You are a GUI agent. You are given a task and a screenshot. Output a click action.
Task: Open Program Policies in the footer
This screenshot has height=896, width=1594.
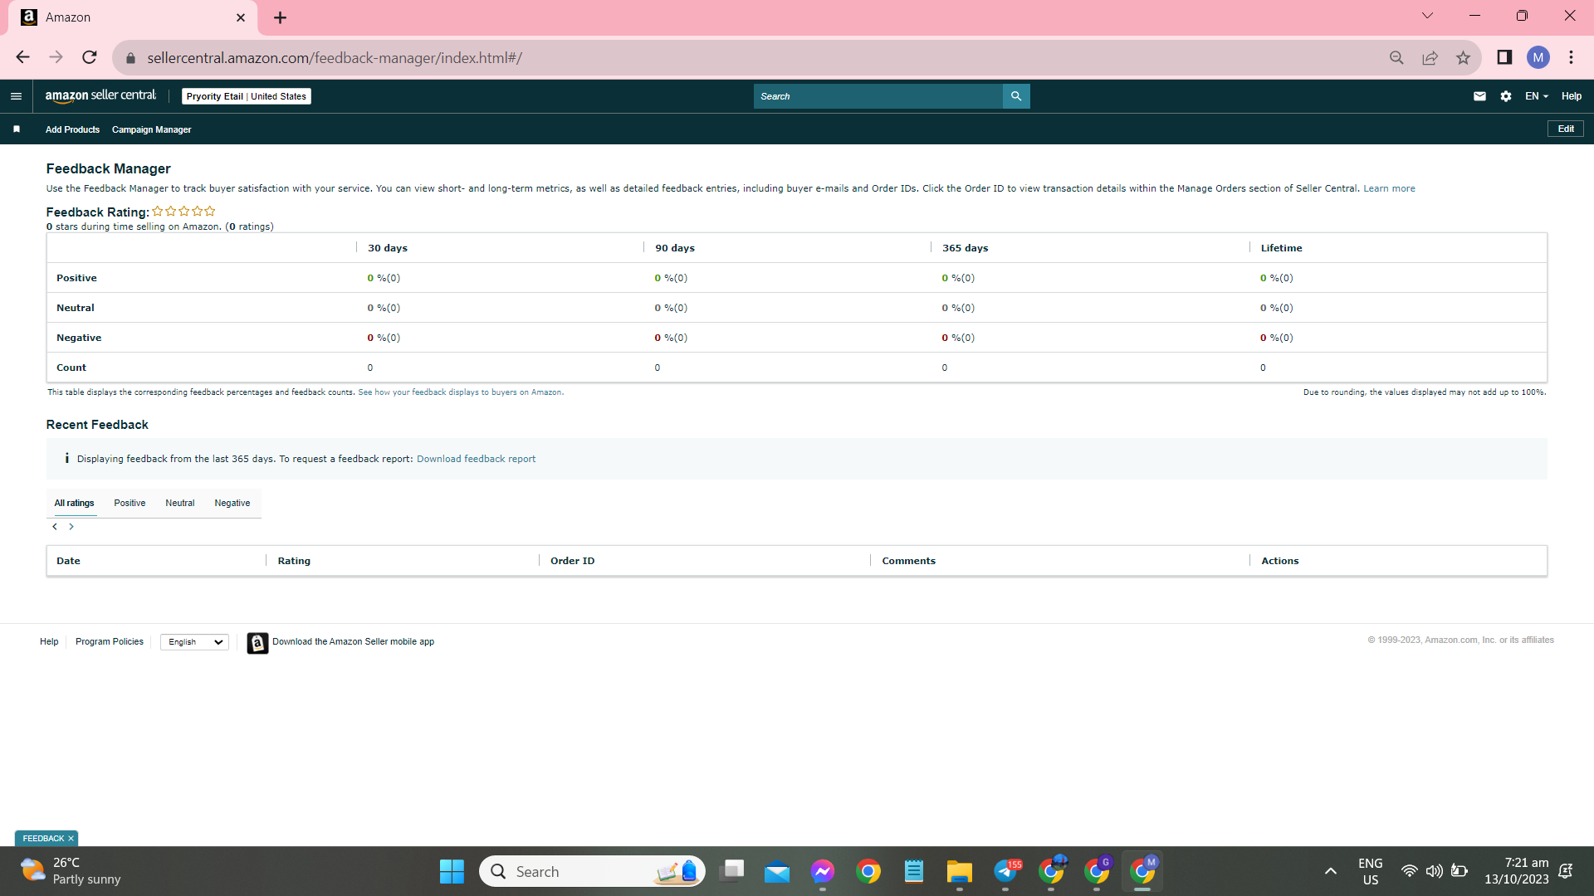pos(110,642)
